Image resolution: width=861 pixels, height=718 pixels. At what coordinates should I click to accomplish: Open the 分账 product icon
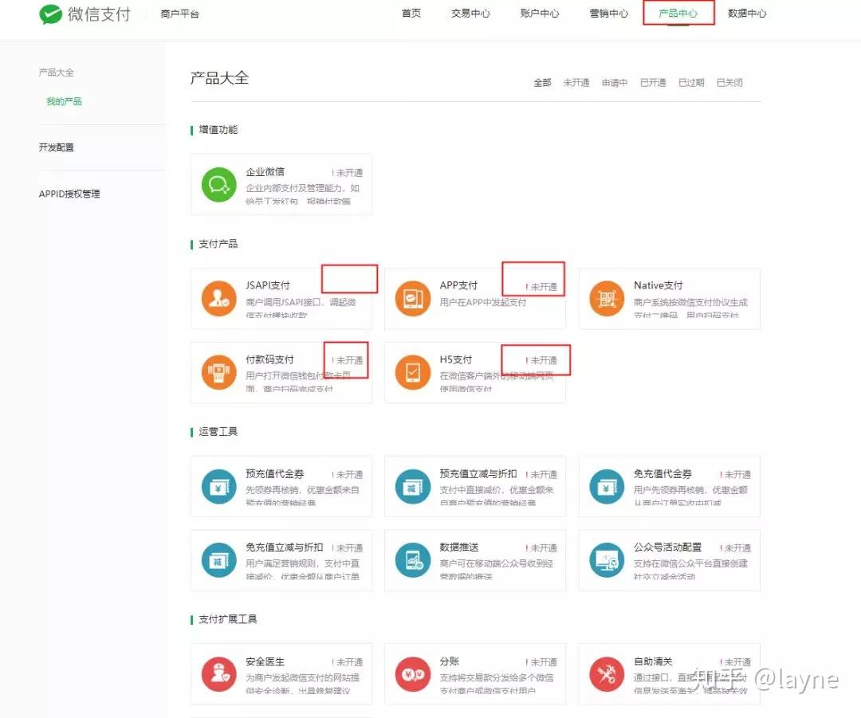click(413, 674)
